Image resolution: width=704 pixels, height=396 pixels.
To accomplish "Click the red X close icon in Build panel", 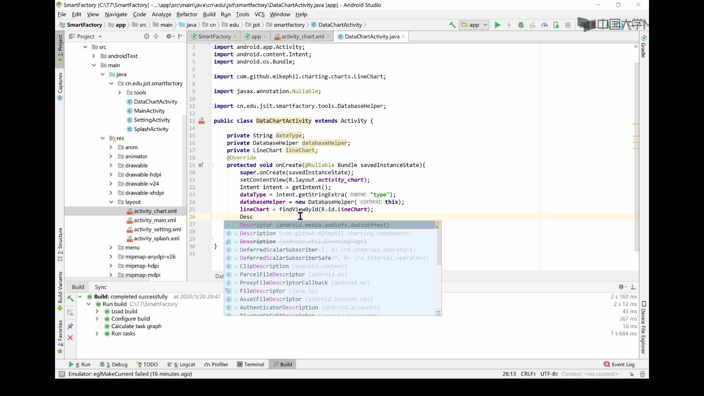I will 70,337.
